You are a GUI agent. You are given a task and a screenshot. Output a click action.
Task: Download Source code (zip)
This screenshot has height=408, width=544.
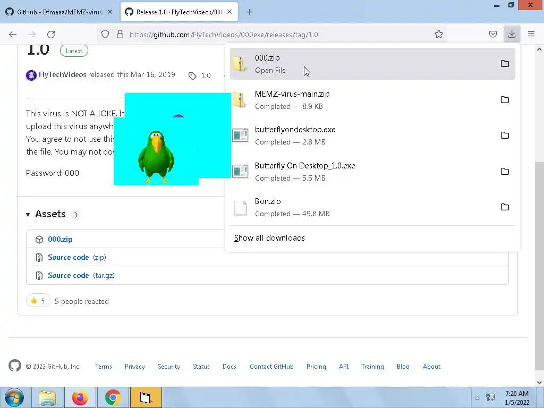click(x=77, y=258)
